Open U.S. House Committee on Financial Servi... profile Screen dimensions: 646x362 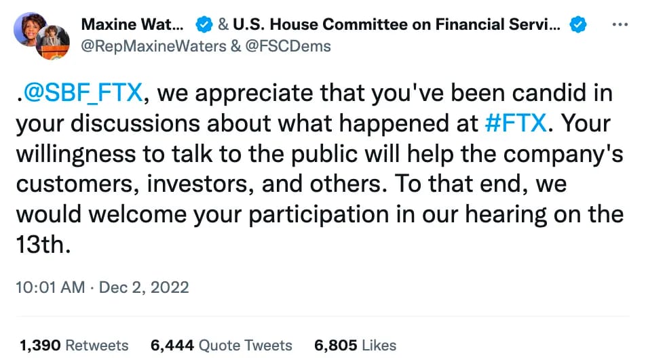coord(397,24)
